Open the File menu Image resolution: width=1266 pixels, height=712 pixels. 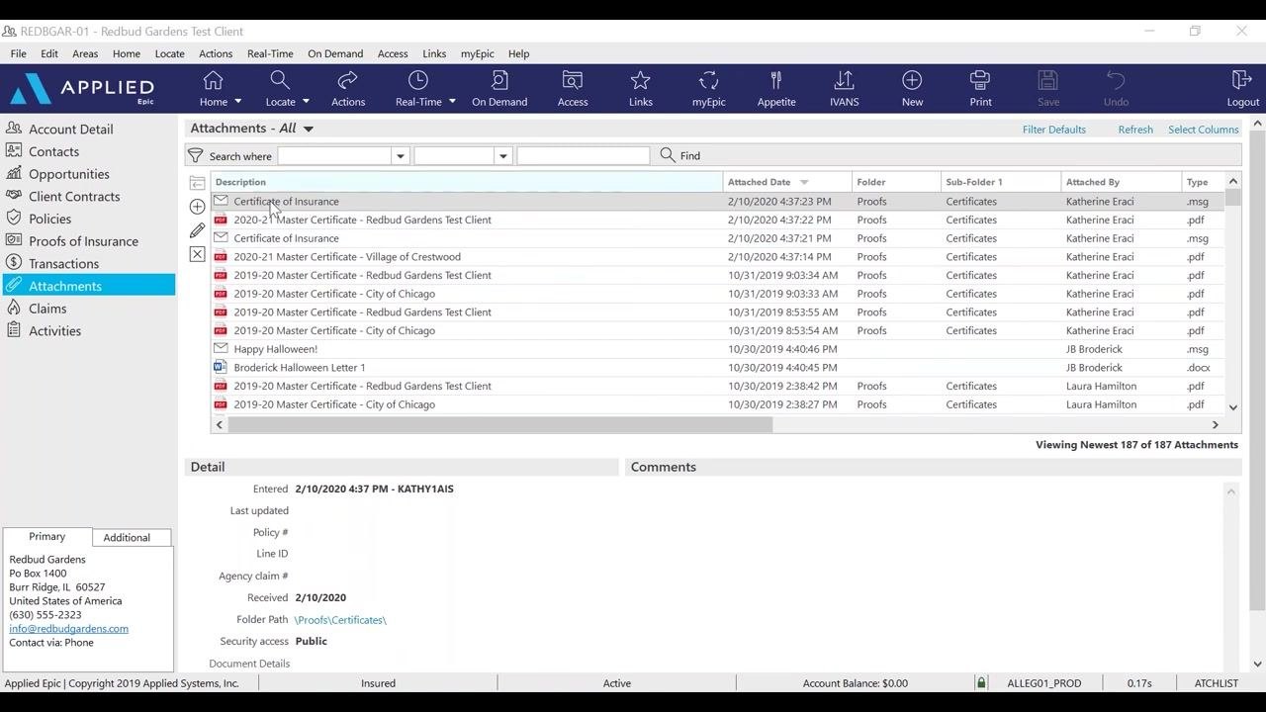click(19, 53)
